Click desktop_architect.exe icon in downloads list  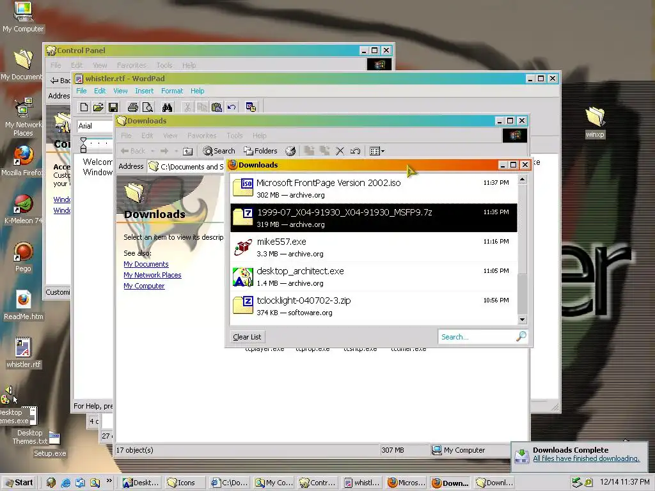point(243,276)
